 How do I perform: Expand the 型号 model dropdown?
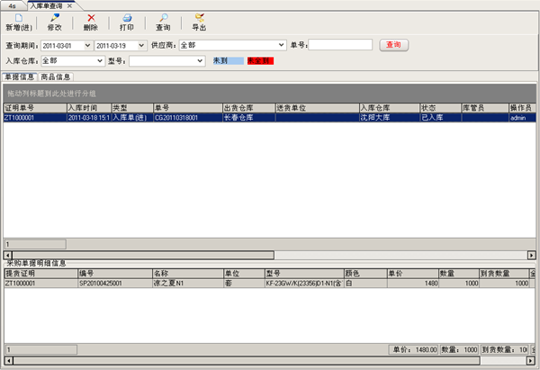coord(200,61)
